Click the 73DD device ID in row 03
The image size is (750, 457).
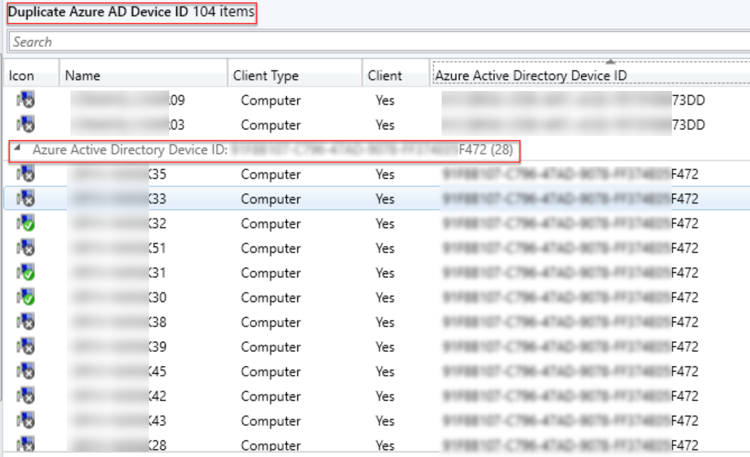click(x=574, y=125)
